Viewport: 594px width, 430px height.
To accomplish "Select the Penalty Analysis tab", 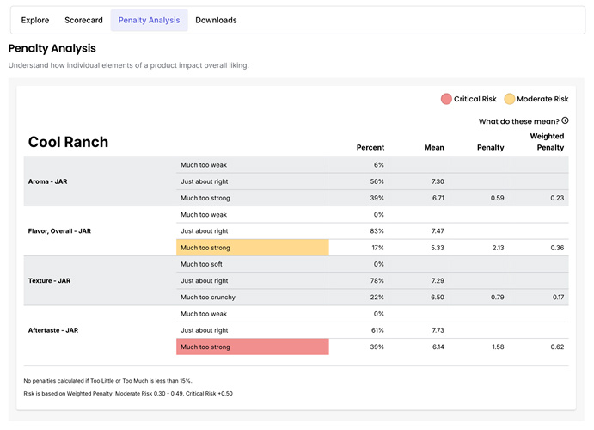I will pos(150,20).
